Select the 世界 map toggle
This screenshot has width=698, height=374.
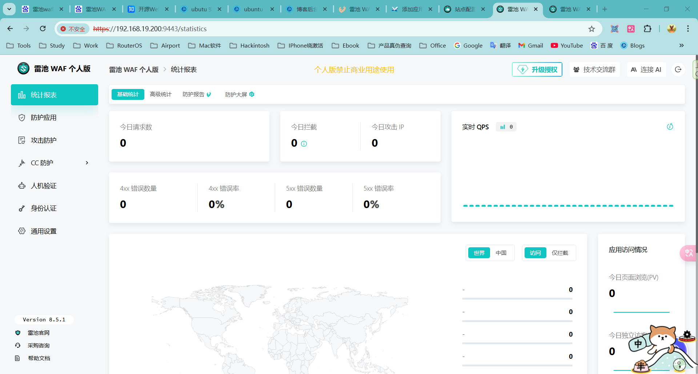479,253
